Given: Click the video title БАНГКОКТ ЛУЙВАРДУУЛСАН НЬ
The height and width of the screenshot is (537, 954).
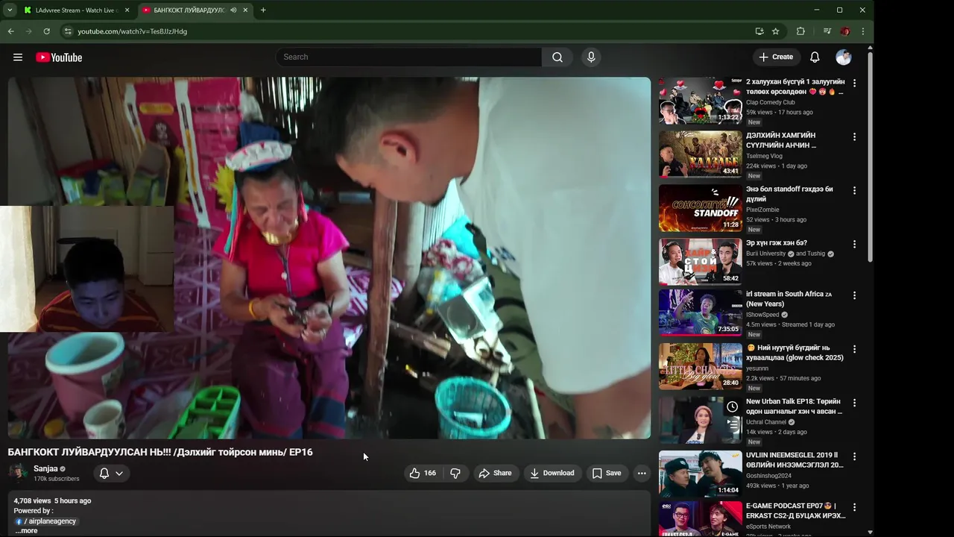Looking at the screenshot, I should [160, 452].
